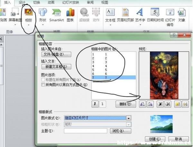Expand the WordArt dropdown arrow
193x147 pixels.
point(140,25)
